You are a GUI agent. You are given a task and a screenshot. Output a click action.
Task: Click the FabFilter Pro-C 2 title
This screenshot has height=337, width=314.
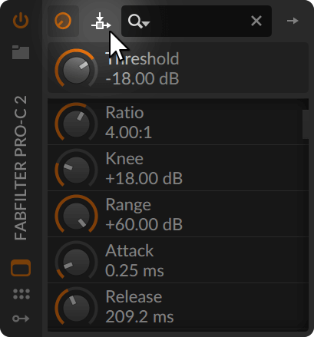point(21,168)
